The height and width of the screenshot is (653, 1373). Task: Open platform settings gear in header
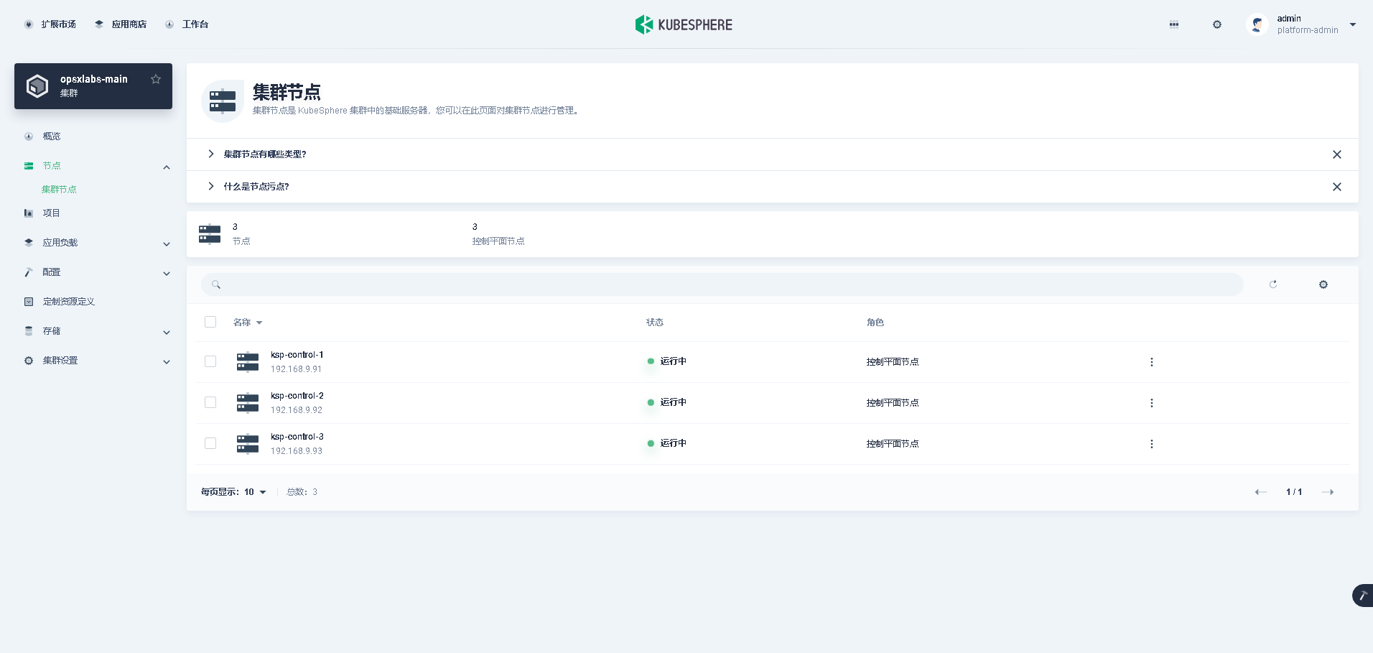tap(1217, 24)
